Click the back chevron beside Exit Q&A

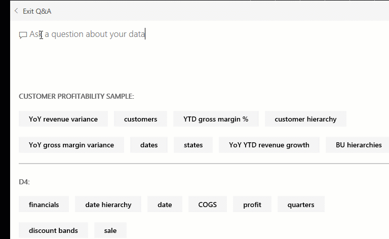[x=16, y=11]
